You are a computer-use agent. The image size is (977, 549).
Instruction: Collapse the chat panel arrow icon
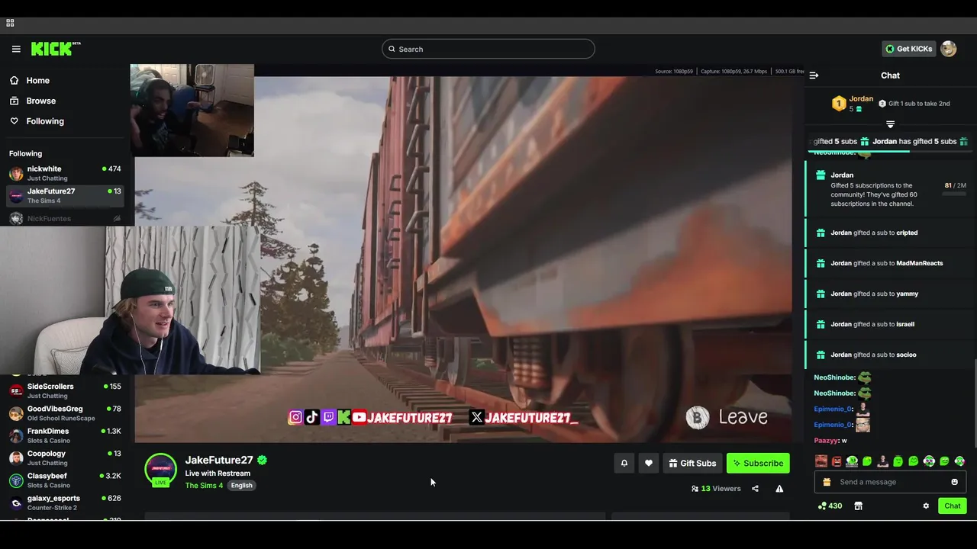(814, 75)
